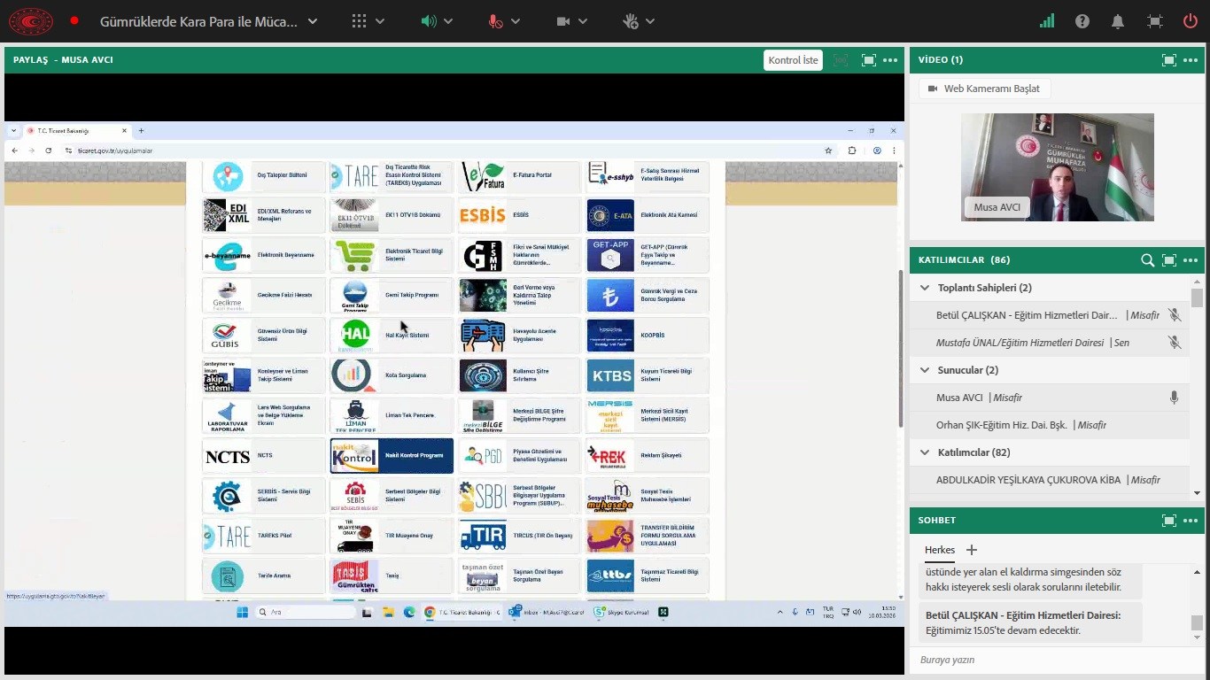Click the red power icon to leave the meeting
This screenshot has width=1210, height=680.
coord(1191,21)
